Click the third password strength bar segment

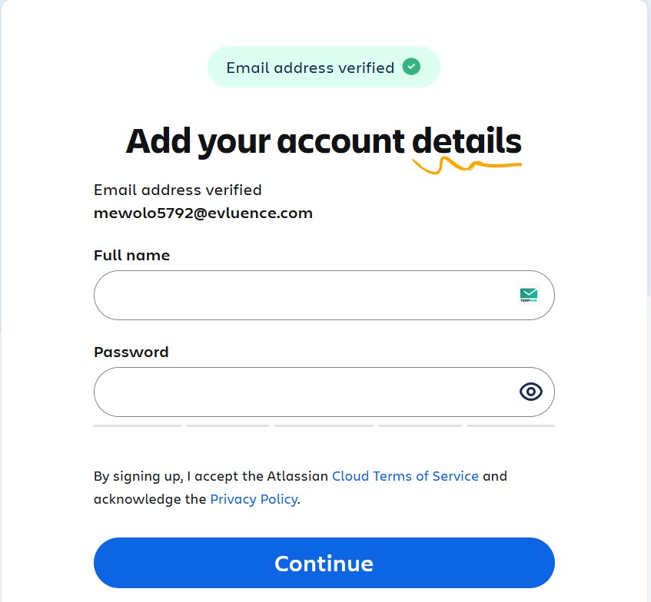click(x=324, y=425)
